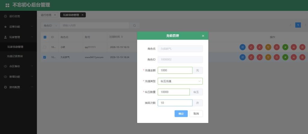Click blue edit icon in 小妖 row
The height and width of the screenshot is (134, 308).
pos(243,47)
